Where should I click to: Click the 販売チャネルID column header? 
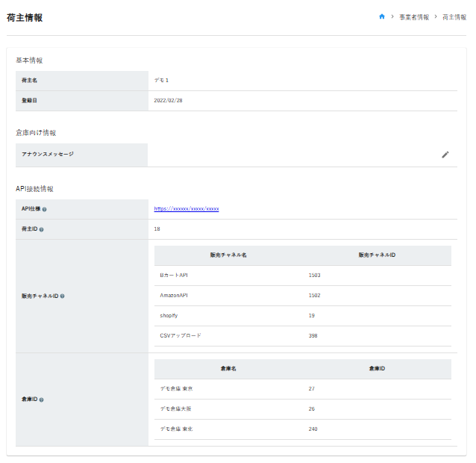(377, 255)
